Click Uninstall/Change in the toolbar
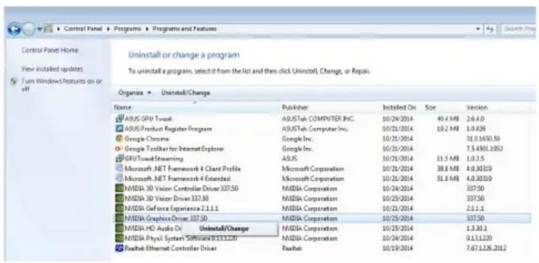 [x=186, y=93]
